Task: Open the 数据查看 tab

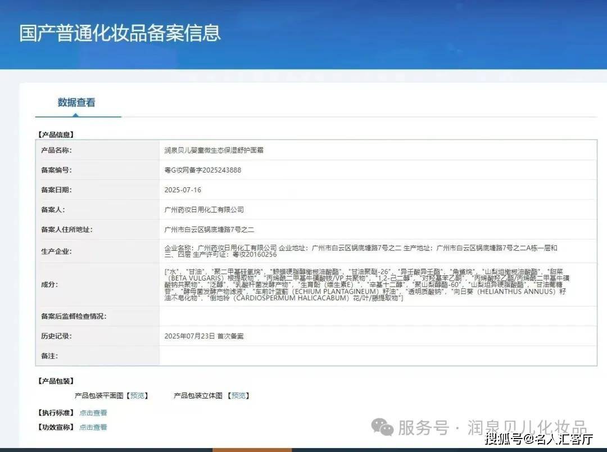Action: tap(76, 102)
